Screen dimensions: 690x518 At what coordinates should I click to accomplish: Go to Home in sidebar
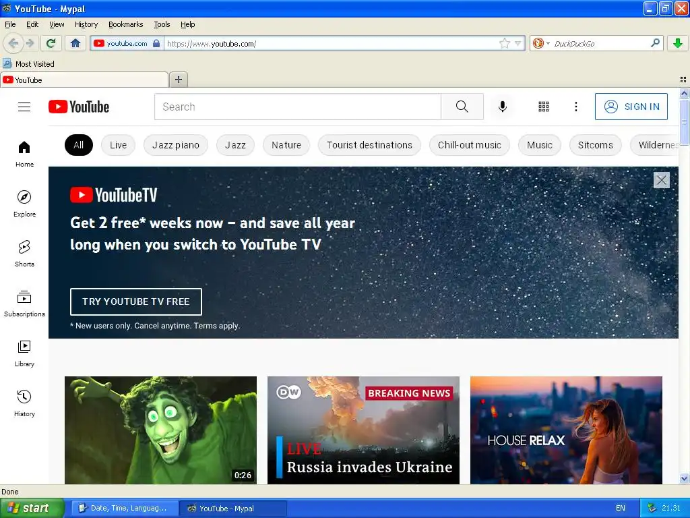point(24,154)
